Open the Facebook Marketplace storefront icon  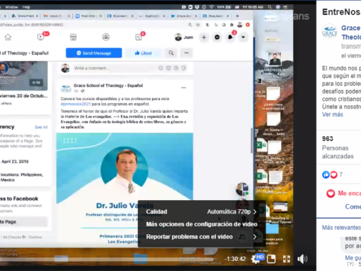(73, 37)
